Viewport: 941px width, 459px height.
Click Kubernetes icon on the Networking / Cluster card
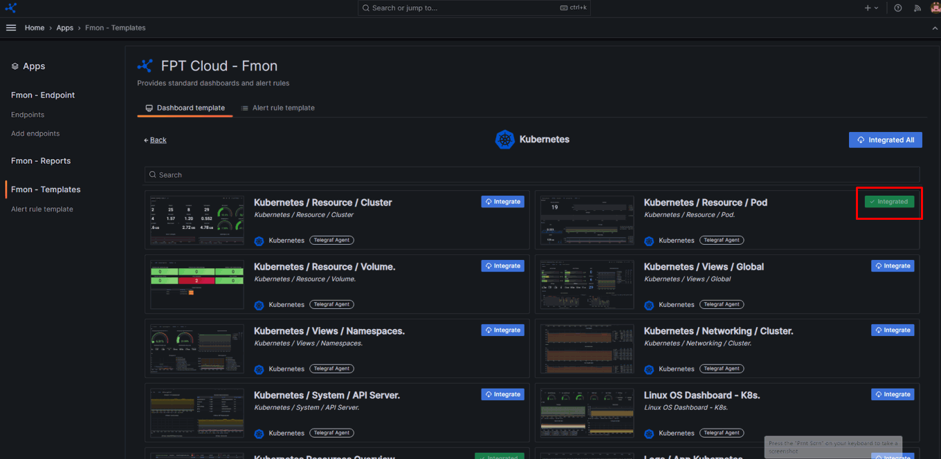(649, 369)
